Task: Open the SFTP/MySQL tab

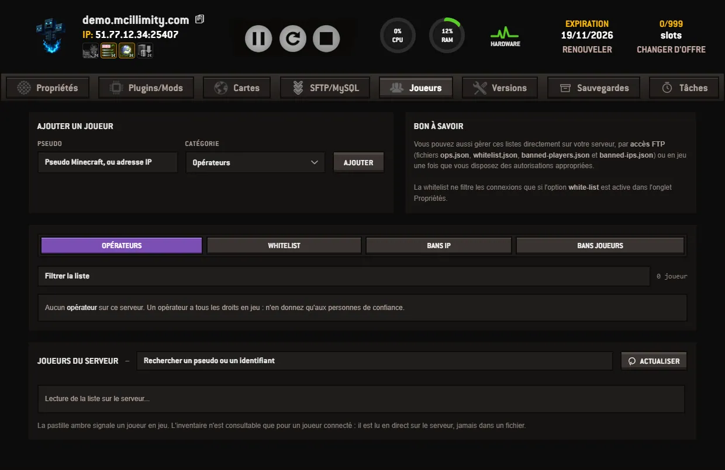Action: (324, 88)
